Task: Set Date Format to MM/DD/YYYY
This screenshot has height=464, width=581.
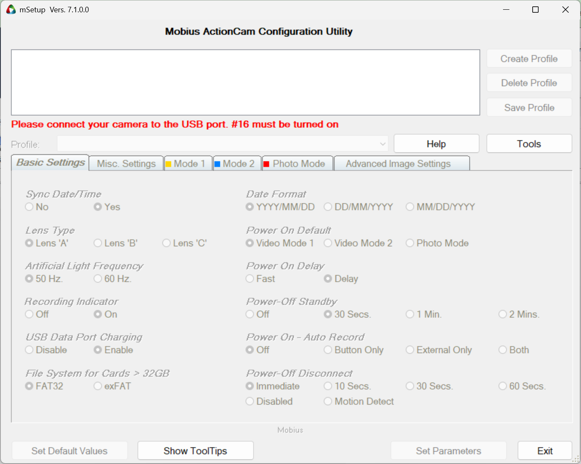Action: pos(410,207)
